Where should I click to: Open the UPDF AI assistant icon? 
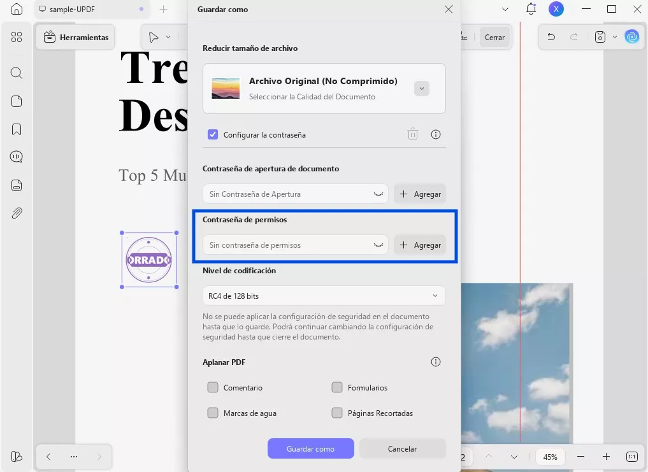pos(632,37)
